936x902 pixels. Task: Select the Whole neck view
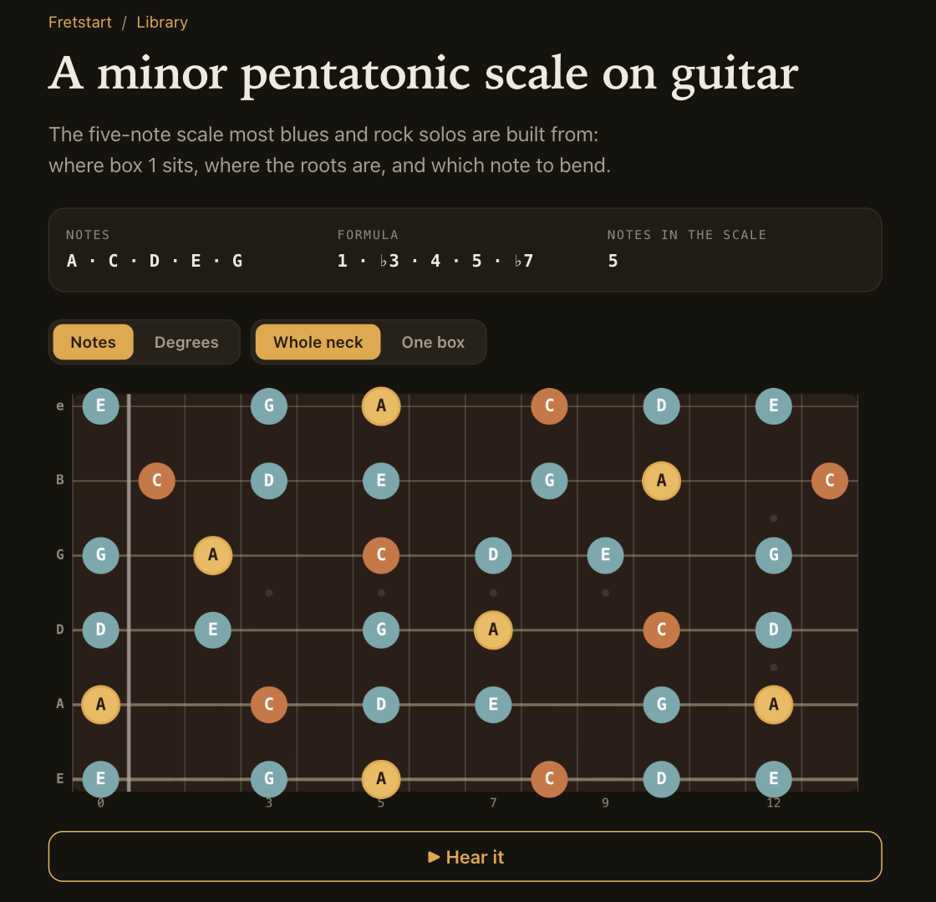(318, 342)
